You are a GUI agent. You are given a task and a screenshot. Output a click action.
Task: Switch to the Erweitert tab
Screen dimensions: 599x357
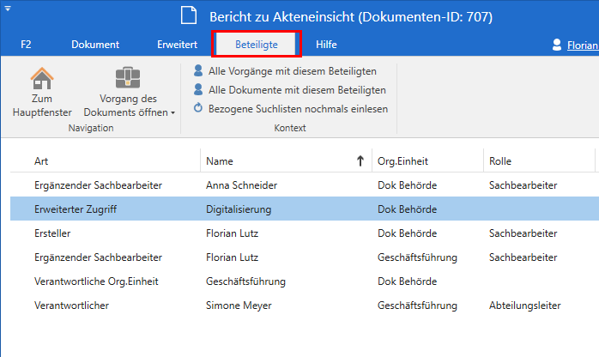(x=178, y=45)
